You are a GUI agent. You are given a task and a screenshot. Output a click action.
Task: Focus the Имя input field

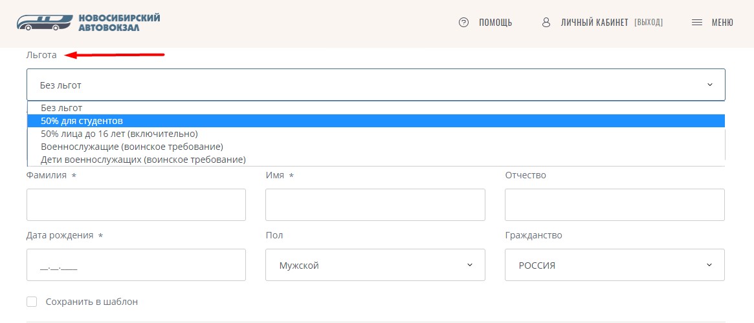(x=375, y=205)
